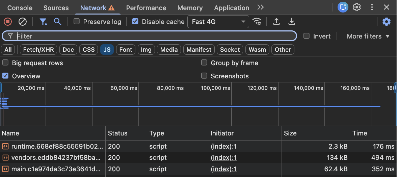This screenshot has height=177, width=397.
Task: Click the 100,000 ms overview timeline mark
Action: coord(215,88)
